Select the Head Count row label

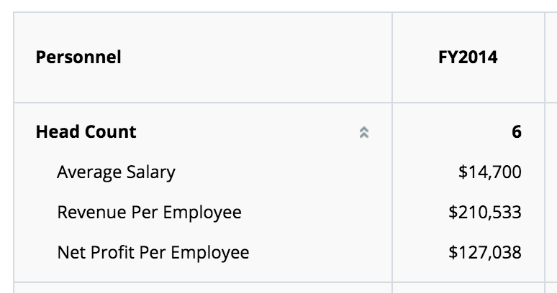86,132
